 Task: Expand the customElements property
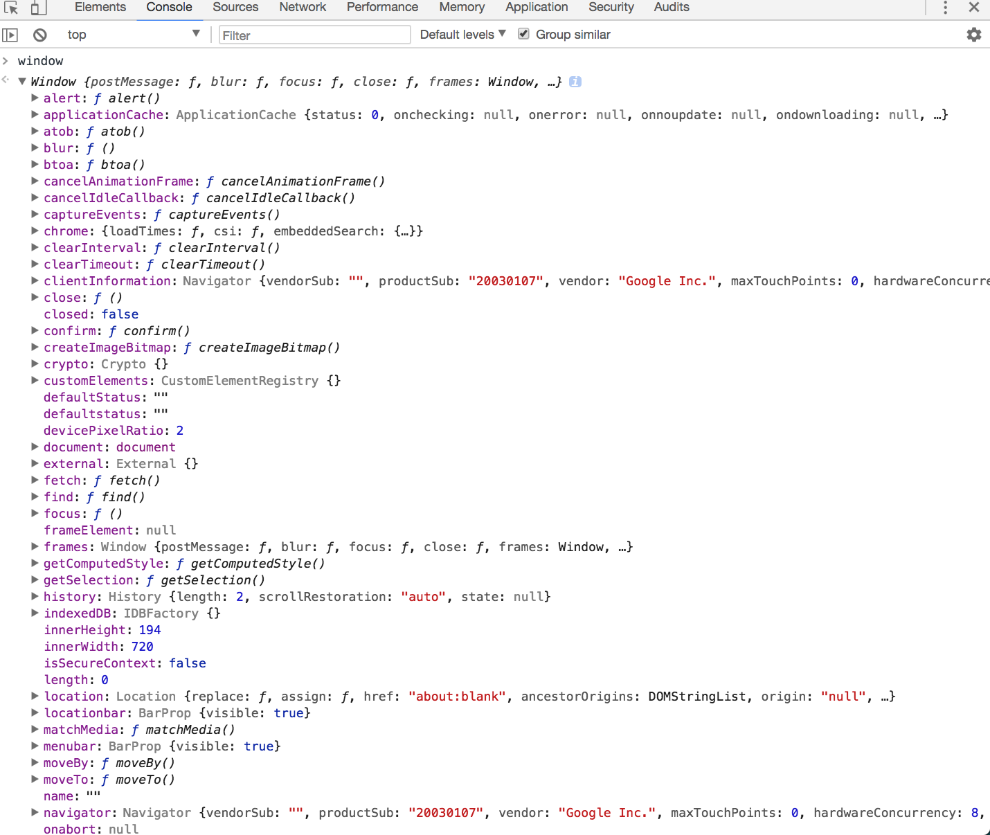(x=35, y=381)
